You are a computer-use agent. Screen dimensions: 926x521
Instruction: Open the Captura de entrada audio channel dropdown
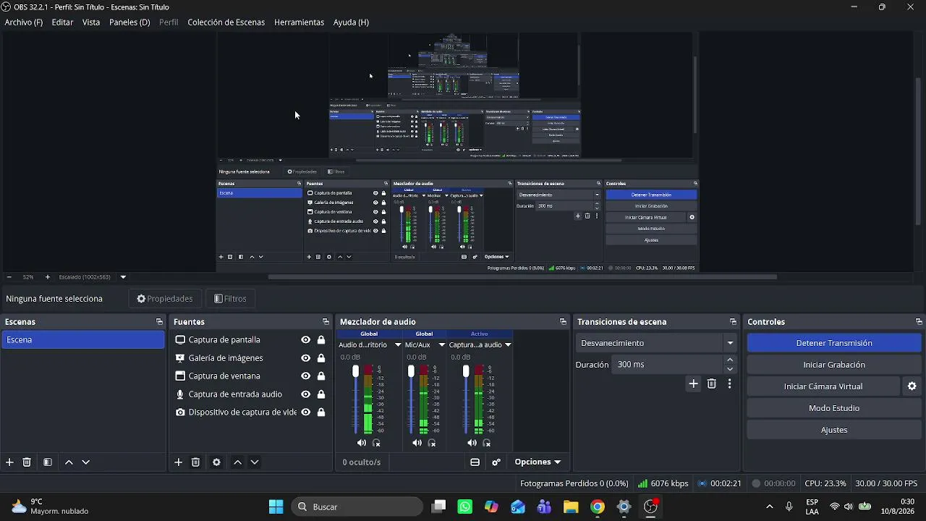click(x=508, y=345)
